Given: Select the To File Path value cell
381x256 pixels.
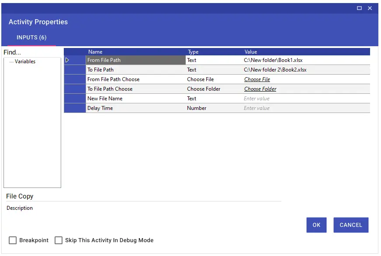Looking at the screenshot, I should click(x=306, y=70).
